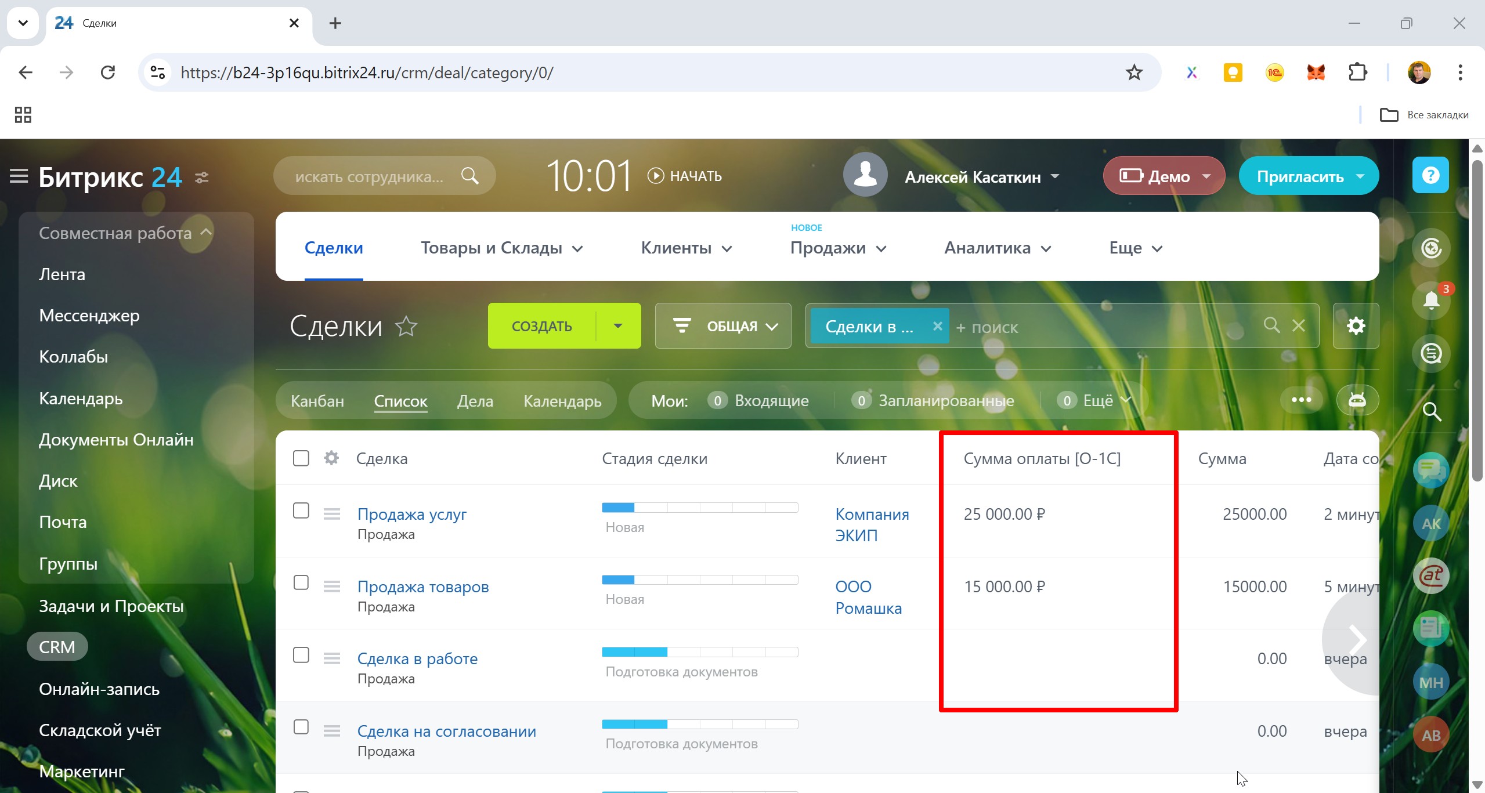Image resolution: width=1485 pixels, height=793 pixels.
Task: Open the 1C browser extension icon
Action: click(1274, 73)
